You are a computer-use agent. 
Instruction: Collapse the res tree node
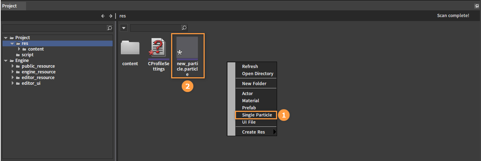(12, 43)
